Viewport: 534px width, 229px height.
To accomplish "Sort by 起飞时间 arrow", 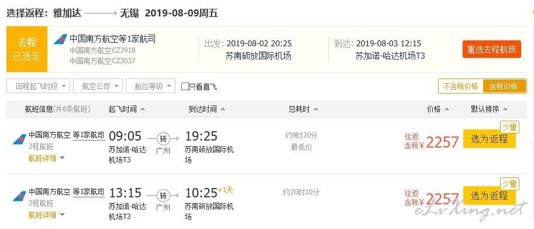I will pos(143,110).
